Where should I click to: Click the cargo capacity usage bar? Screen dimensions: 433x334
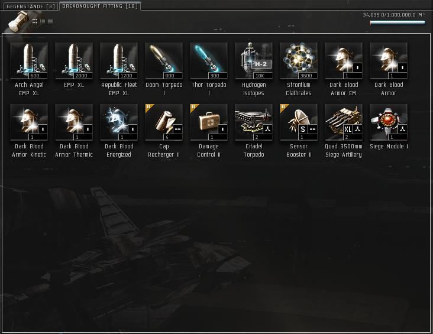click(398, 22)
